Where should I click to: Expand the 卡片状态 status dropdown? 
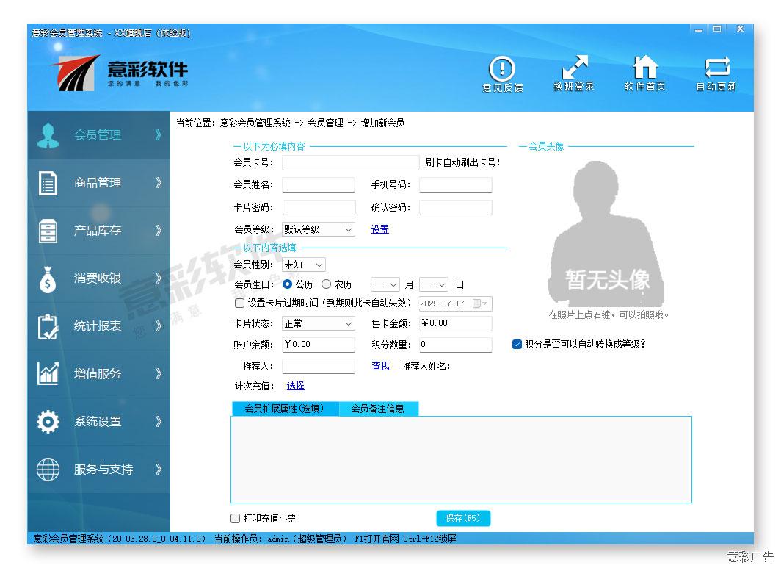[319, 323]
